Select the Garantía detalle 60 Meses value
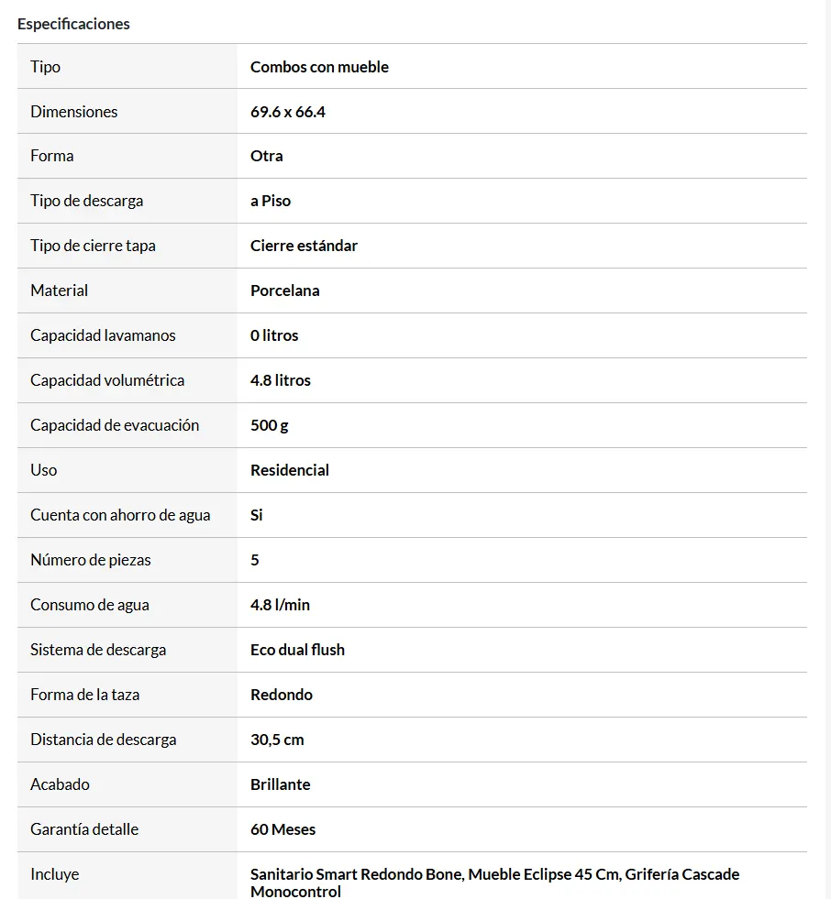Image resolution: width=831 pixels, height=899 pixels. click(283, 829)
